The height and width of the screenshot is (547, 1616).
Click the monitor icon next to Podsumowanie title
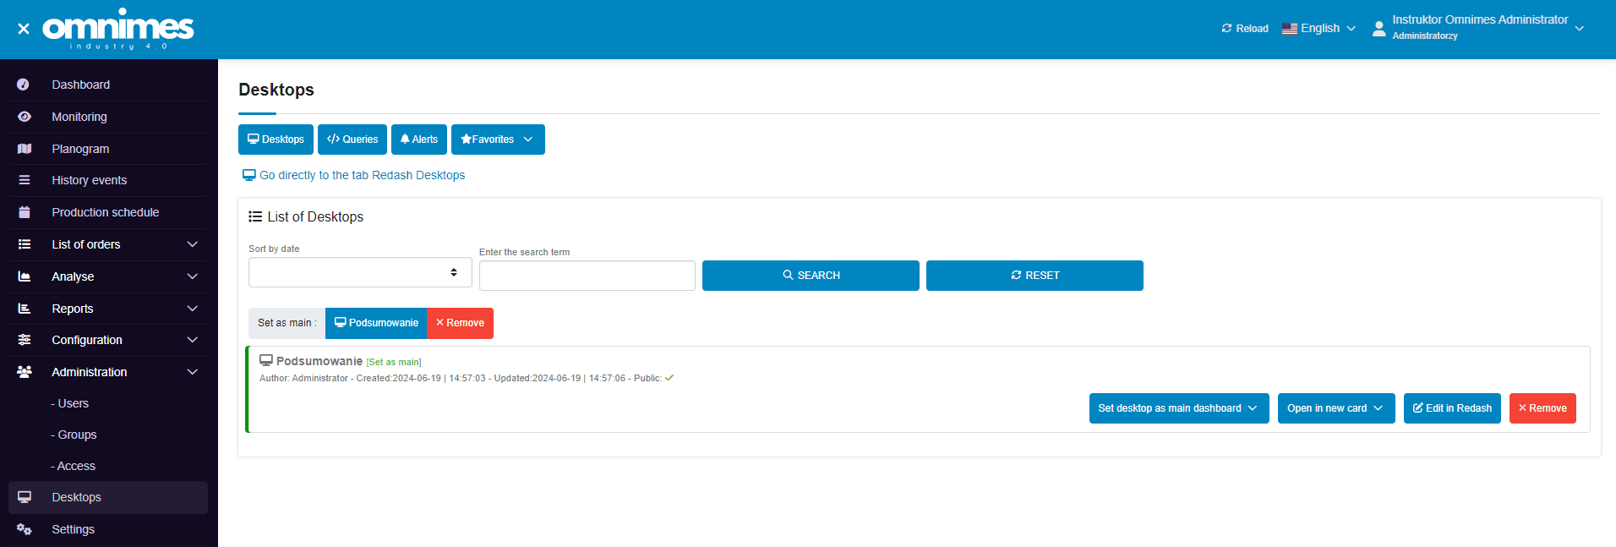[x=266, y=361]
